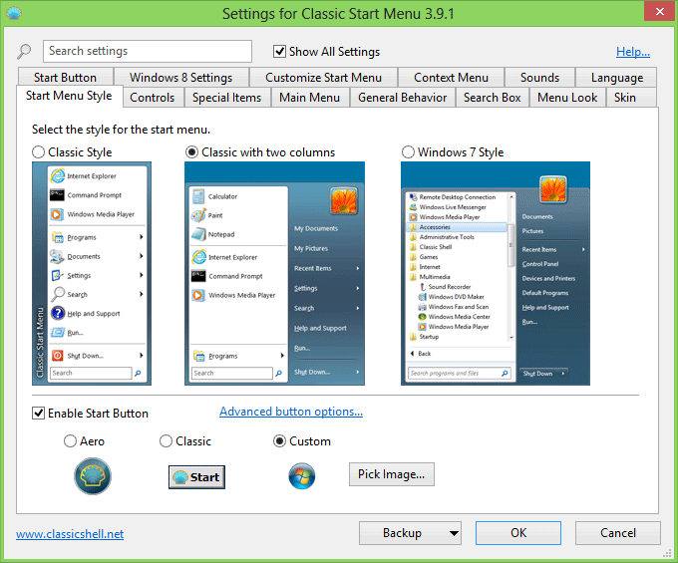Click the Search settings input field
The width and height of the screenshot is (678, 563).
pyautogui.click(x=148, y=51)
